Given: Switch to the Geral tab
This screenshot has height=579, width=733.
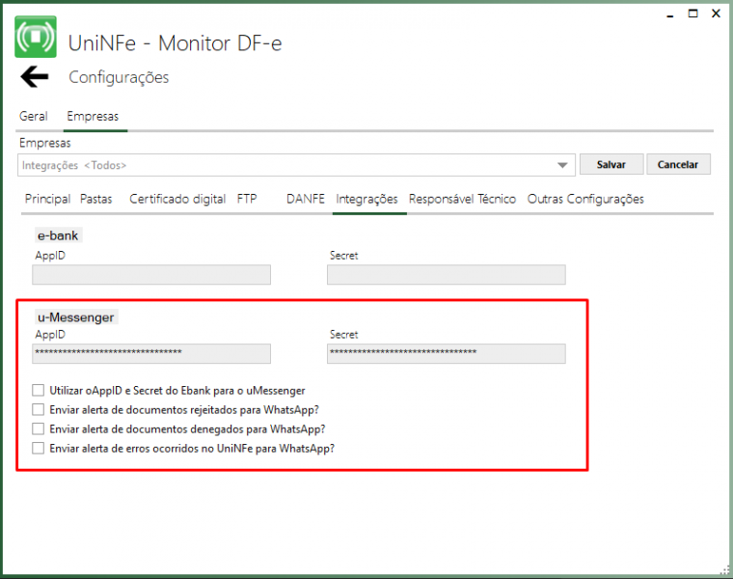Looking at the screenshot, I should click(34, 116).
